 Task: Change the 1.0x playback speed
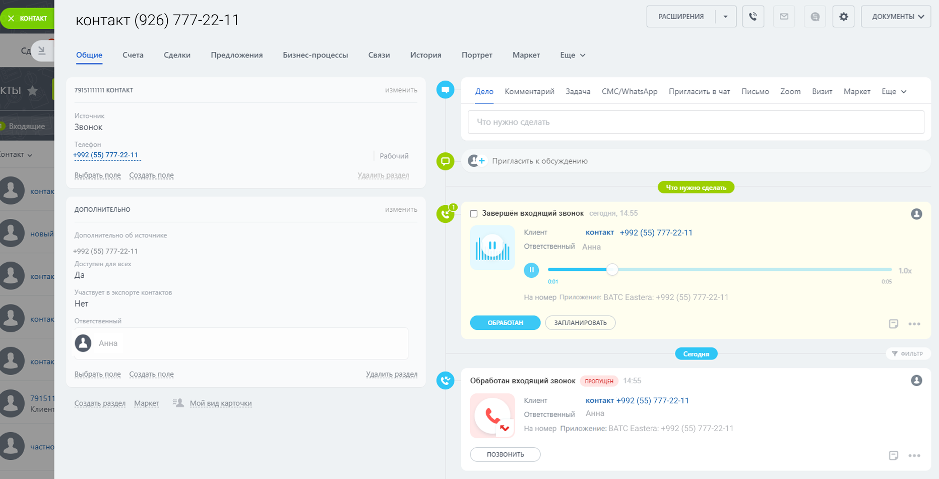[905, 271]
